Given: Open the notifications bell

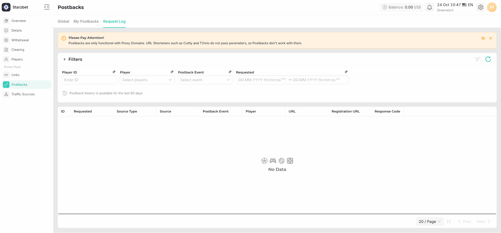Looking at the screenshot, I should pos(429,7).
